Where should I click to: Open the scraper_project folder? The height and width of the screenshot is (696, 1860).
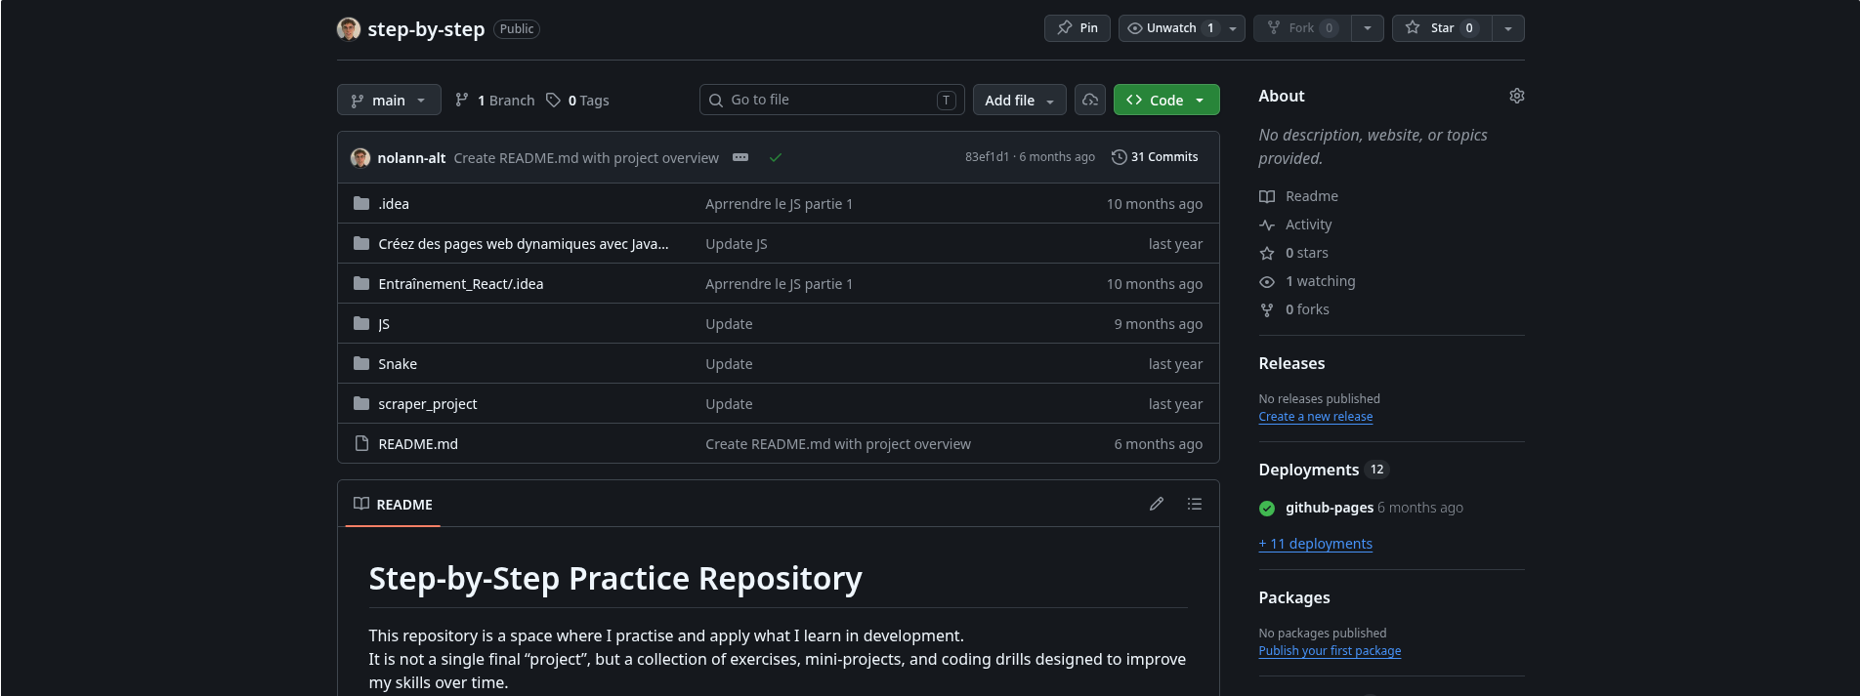click(x=428, y=403)
